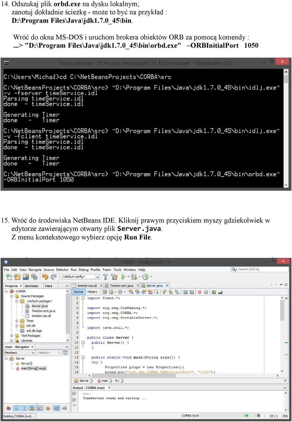Close the Output CORBA run tab

click(109, 388)
